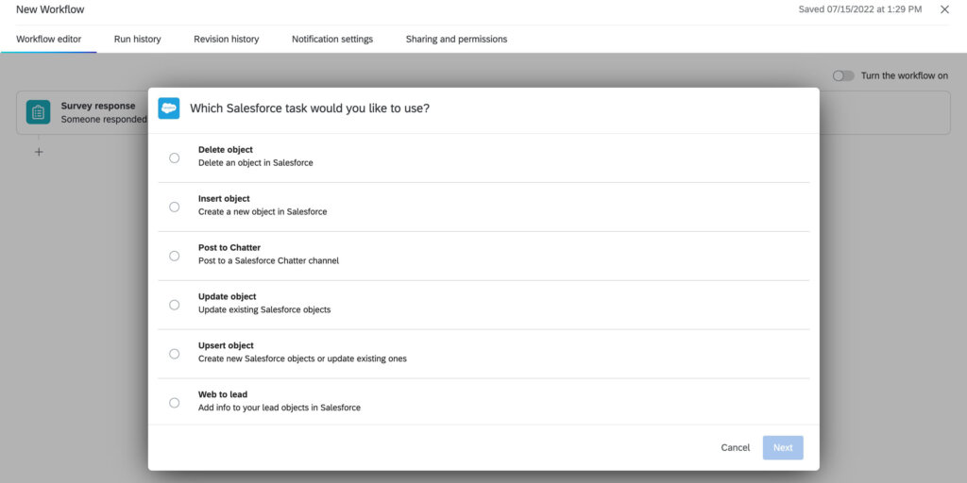Screen dimensions: 967x483
Task: Click the plus icon to add a step
Action: tap(39, 152)
